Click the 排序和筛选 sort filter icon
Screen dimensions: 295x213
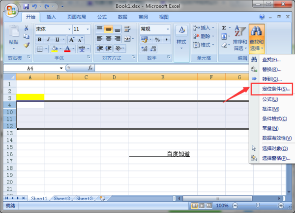coord(240,38)
